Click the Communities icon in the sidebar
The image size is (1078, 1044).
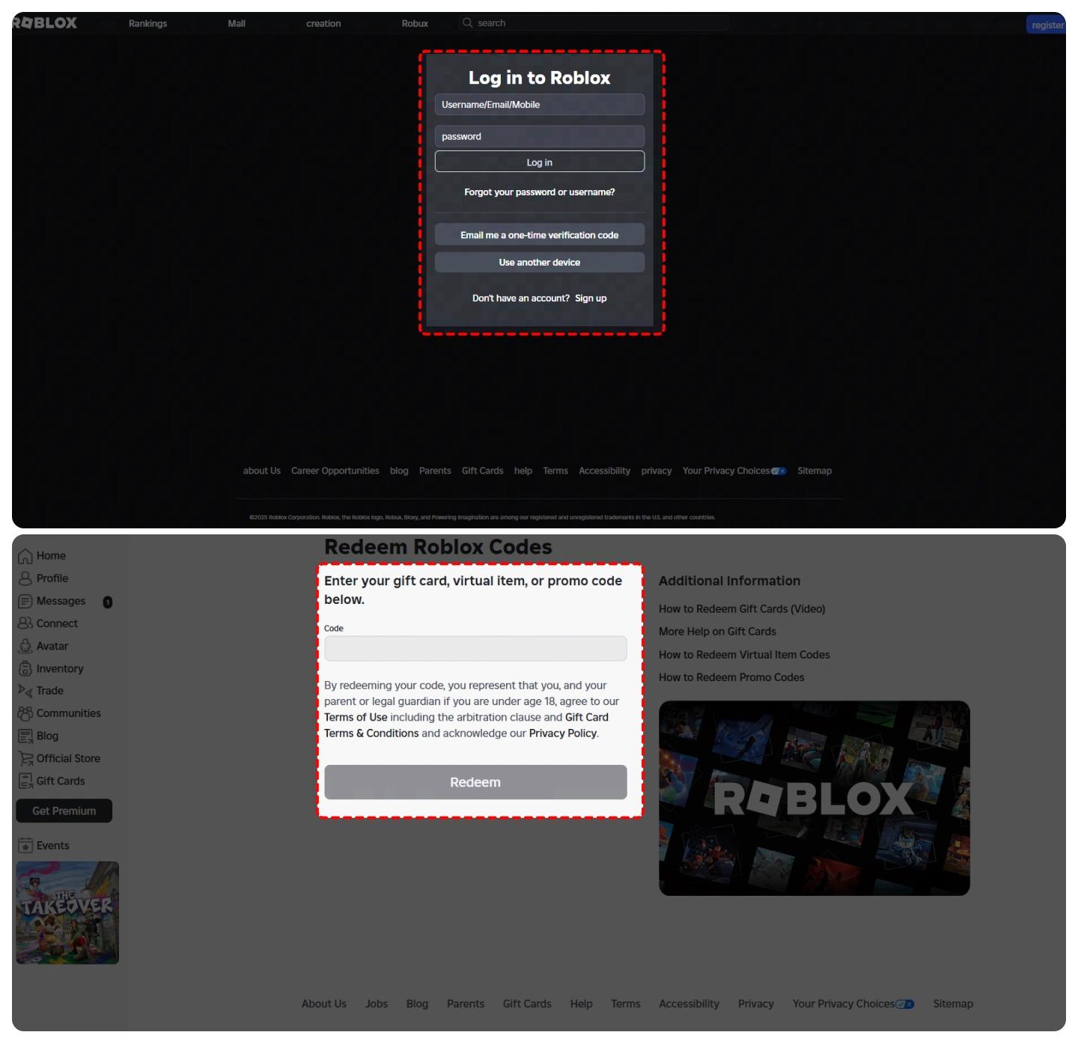pos(25,713)
